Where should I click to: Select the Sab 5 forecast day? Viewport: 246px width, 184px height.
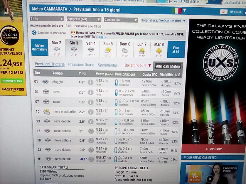[108, 48]
